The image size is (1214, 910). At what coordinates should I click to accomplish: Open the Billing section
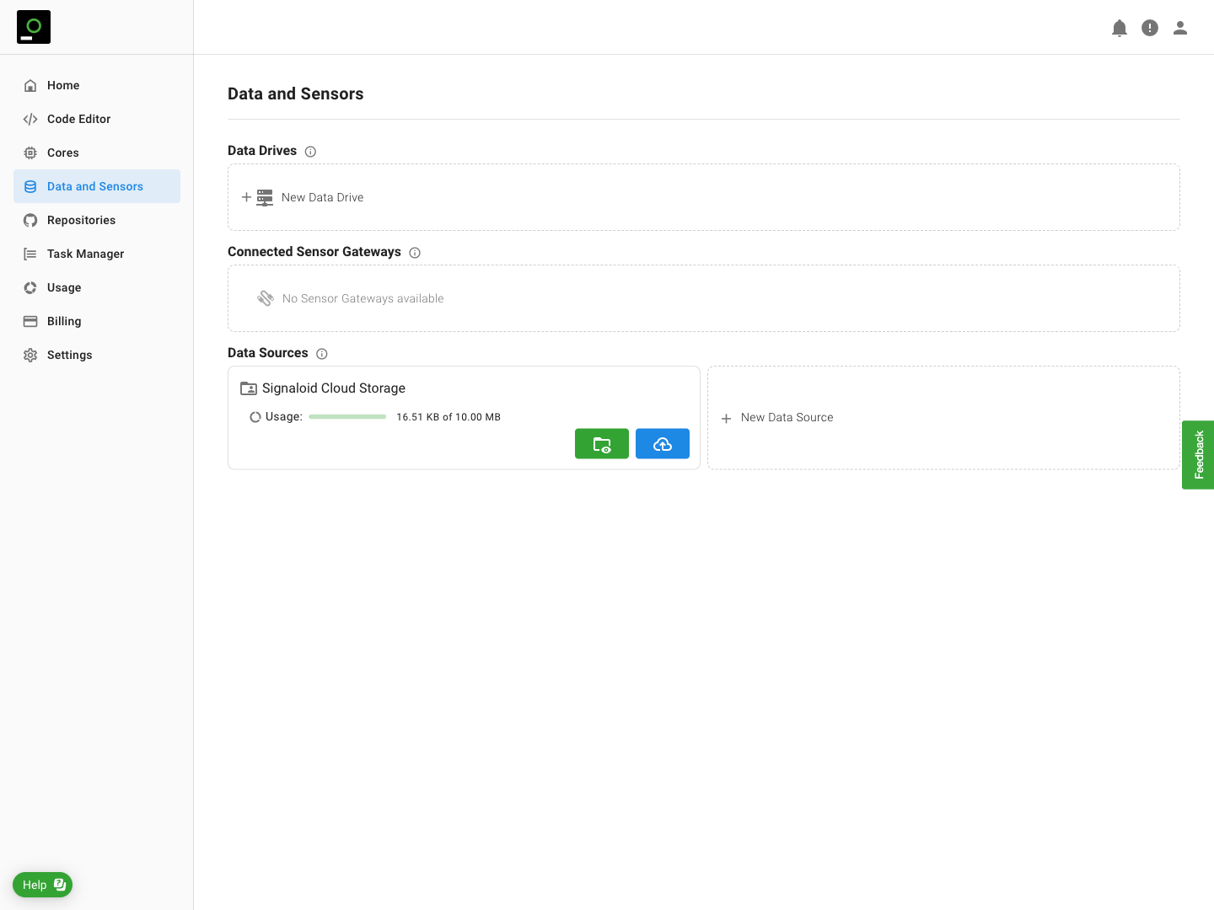(64, 321)
